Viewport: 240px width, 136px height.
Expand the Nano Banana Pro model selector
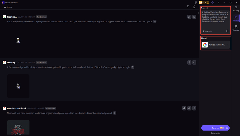coord(216,45)
